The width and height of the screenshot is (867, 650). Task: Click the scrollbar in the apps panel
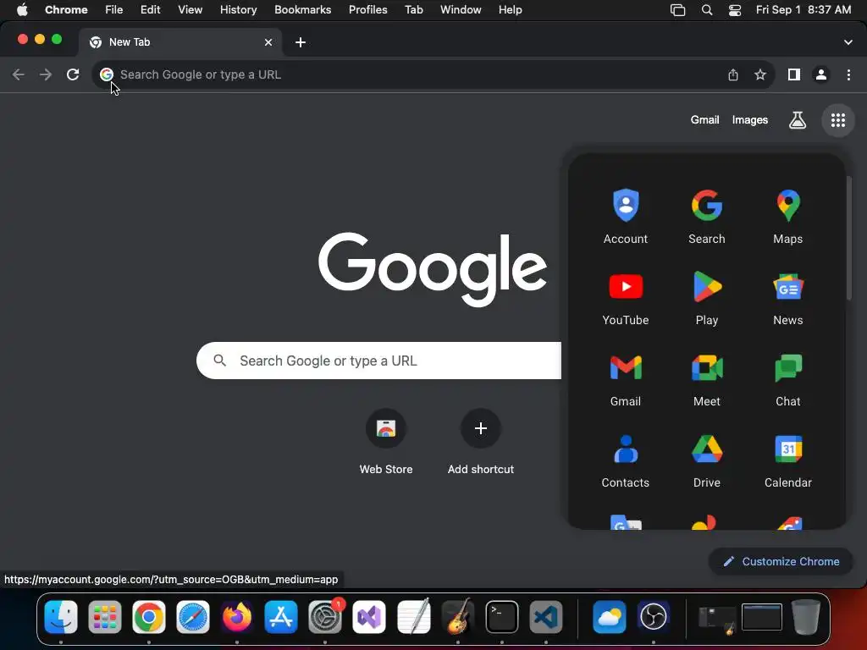[848, 238]
